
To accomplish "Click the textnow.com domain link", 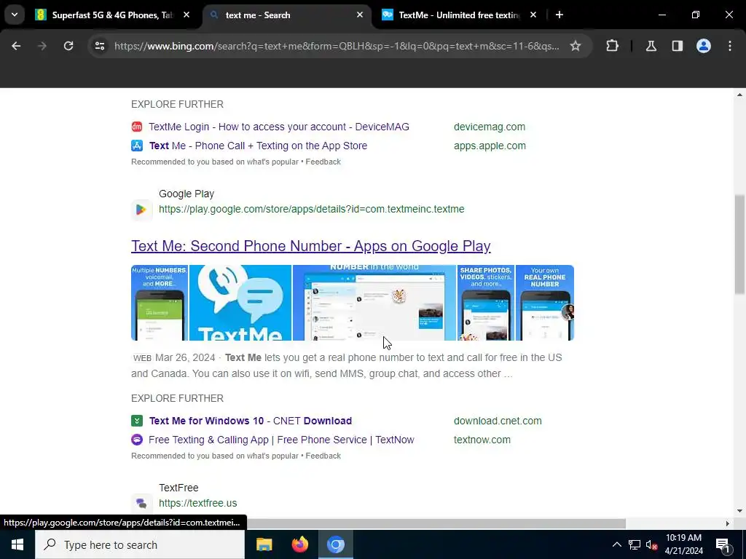I will point(482,440).
